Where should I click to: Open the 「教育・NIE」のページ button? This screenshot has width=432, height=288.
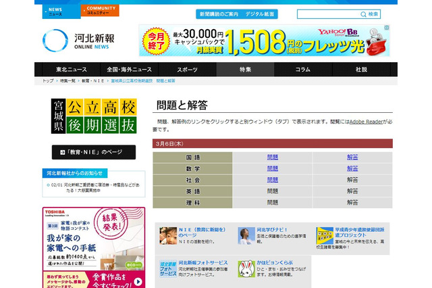pos(94,152)
